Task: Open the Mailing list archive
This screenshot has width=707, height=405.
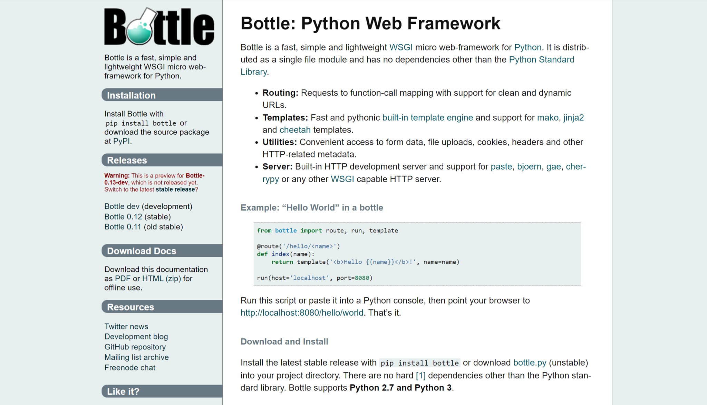Action: coord(136,357)
